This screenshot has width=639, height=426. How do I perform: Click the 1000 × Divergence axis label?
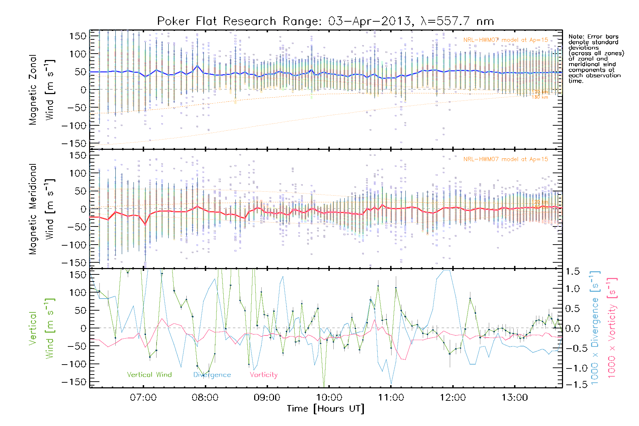click(x=595, y=328)
